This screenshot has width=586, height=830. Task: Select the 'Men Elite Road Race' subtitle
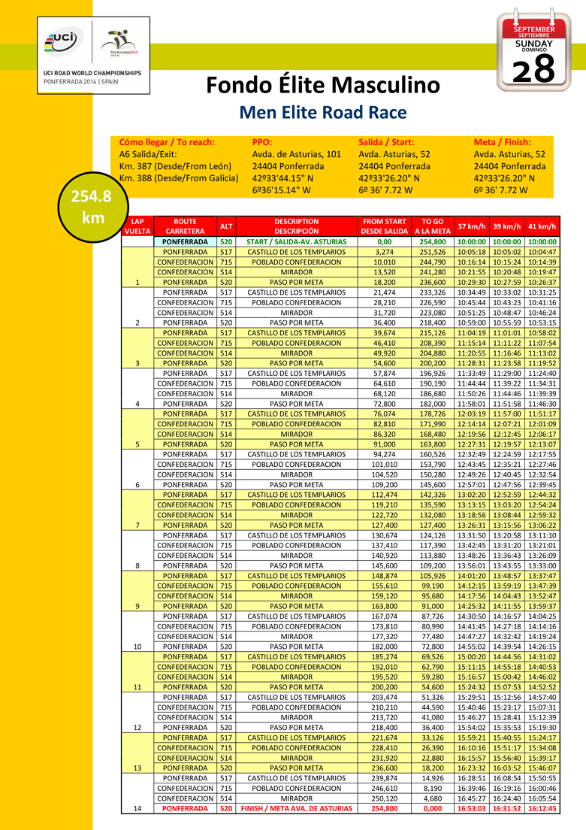(322, 112)
